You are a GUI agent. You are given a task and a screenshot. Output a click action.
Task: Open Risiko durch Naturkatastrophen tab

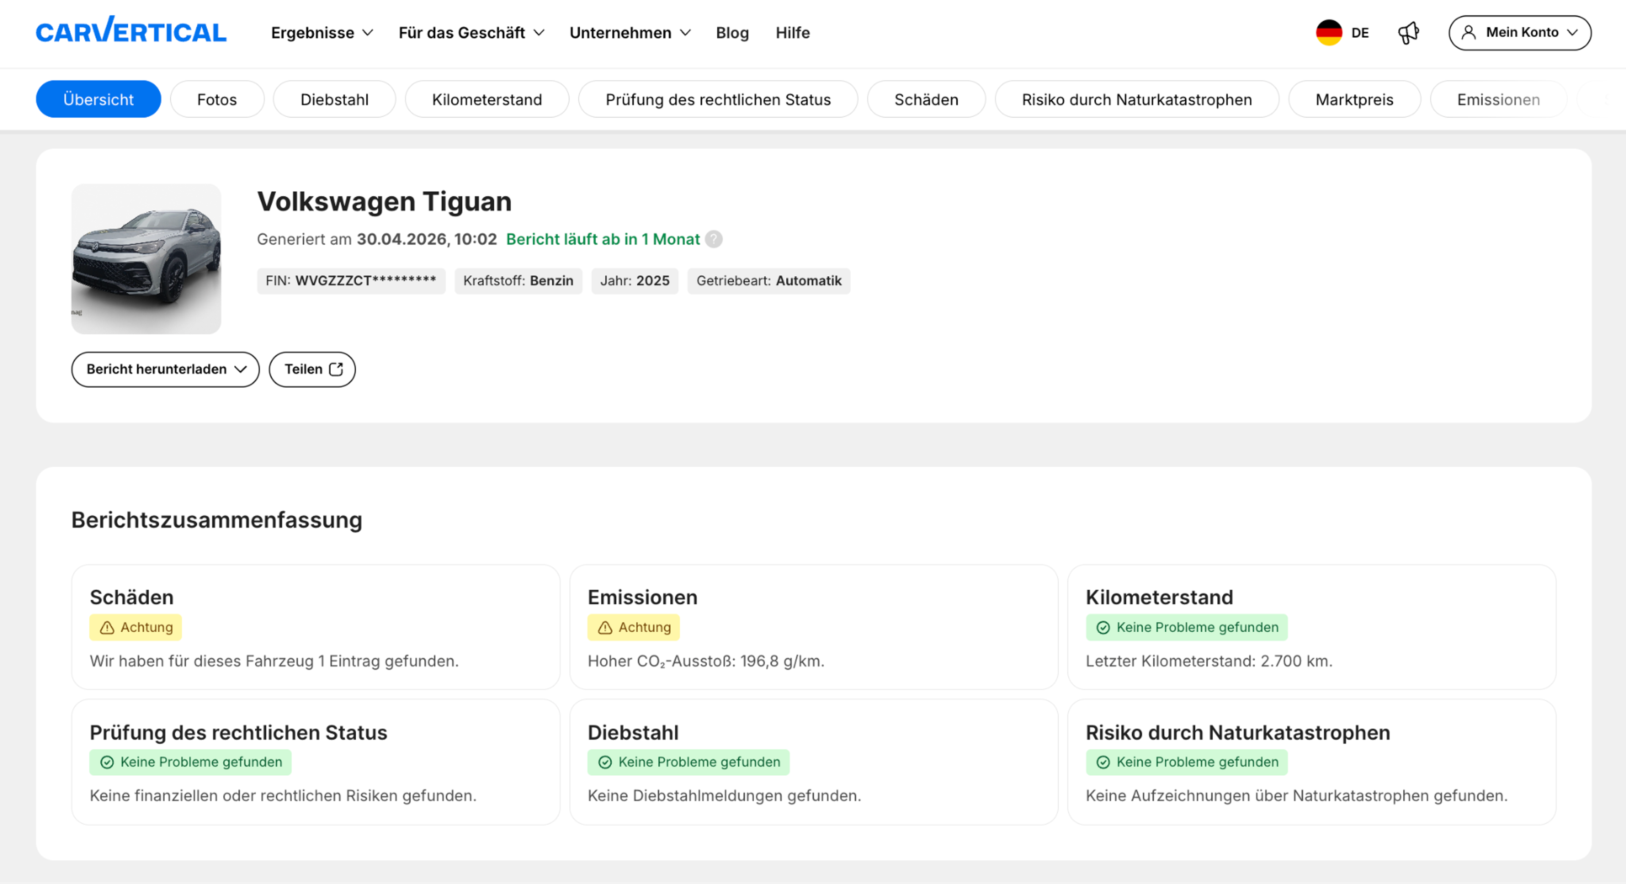(x=1137, y=99)
